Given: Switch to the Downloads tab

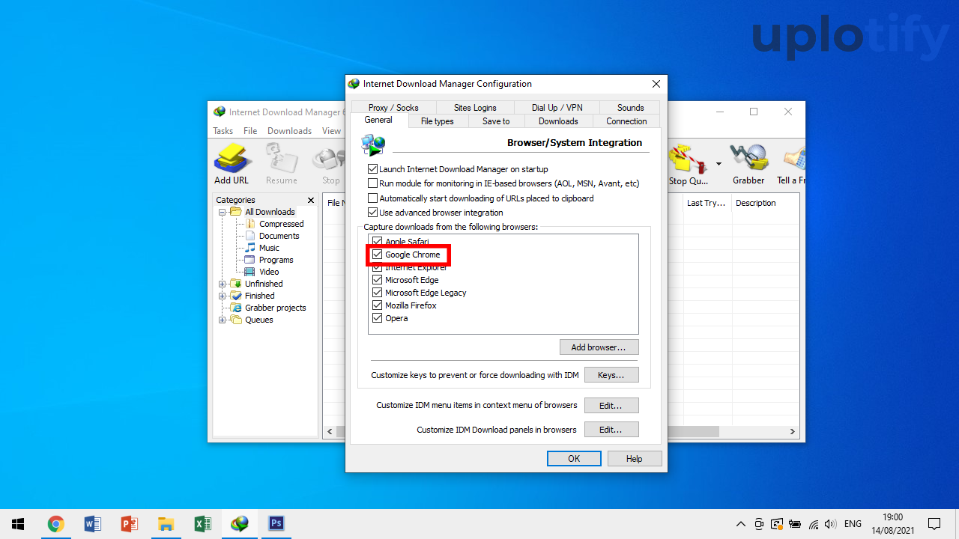Looking at the screenshot, I should click(x=558, y=121).
